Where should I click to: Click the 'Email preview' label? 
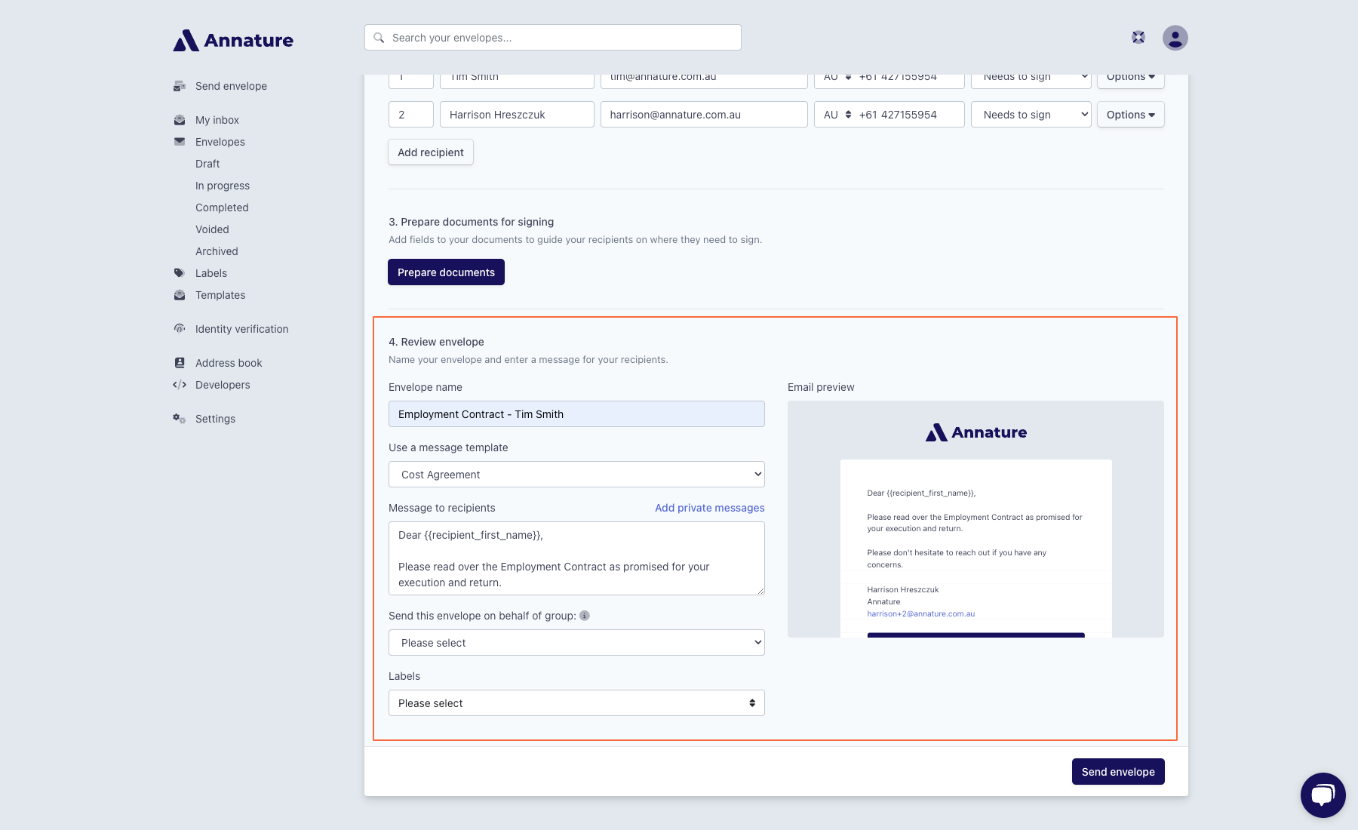tap(821, 387)
